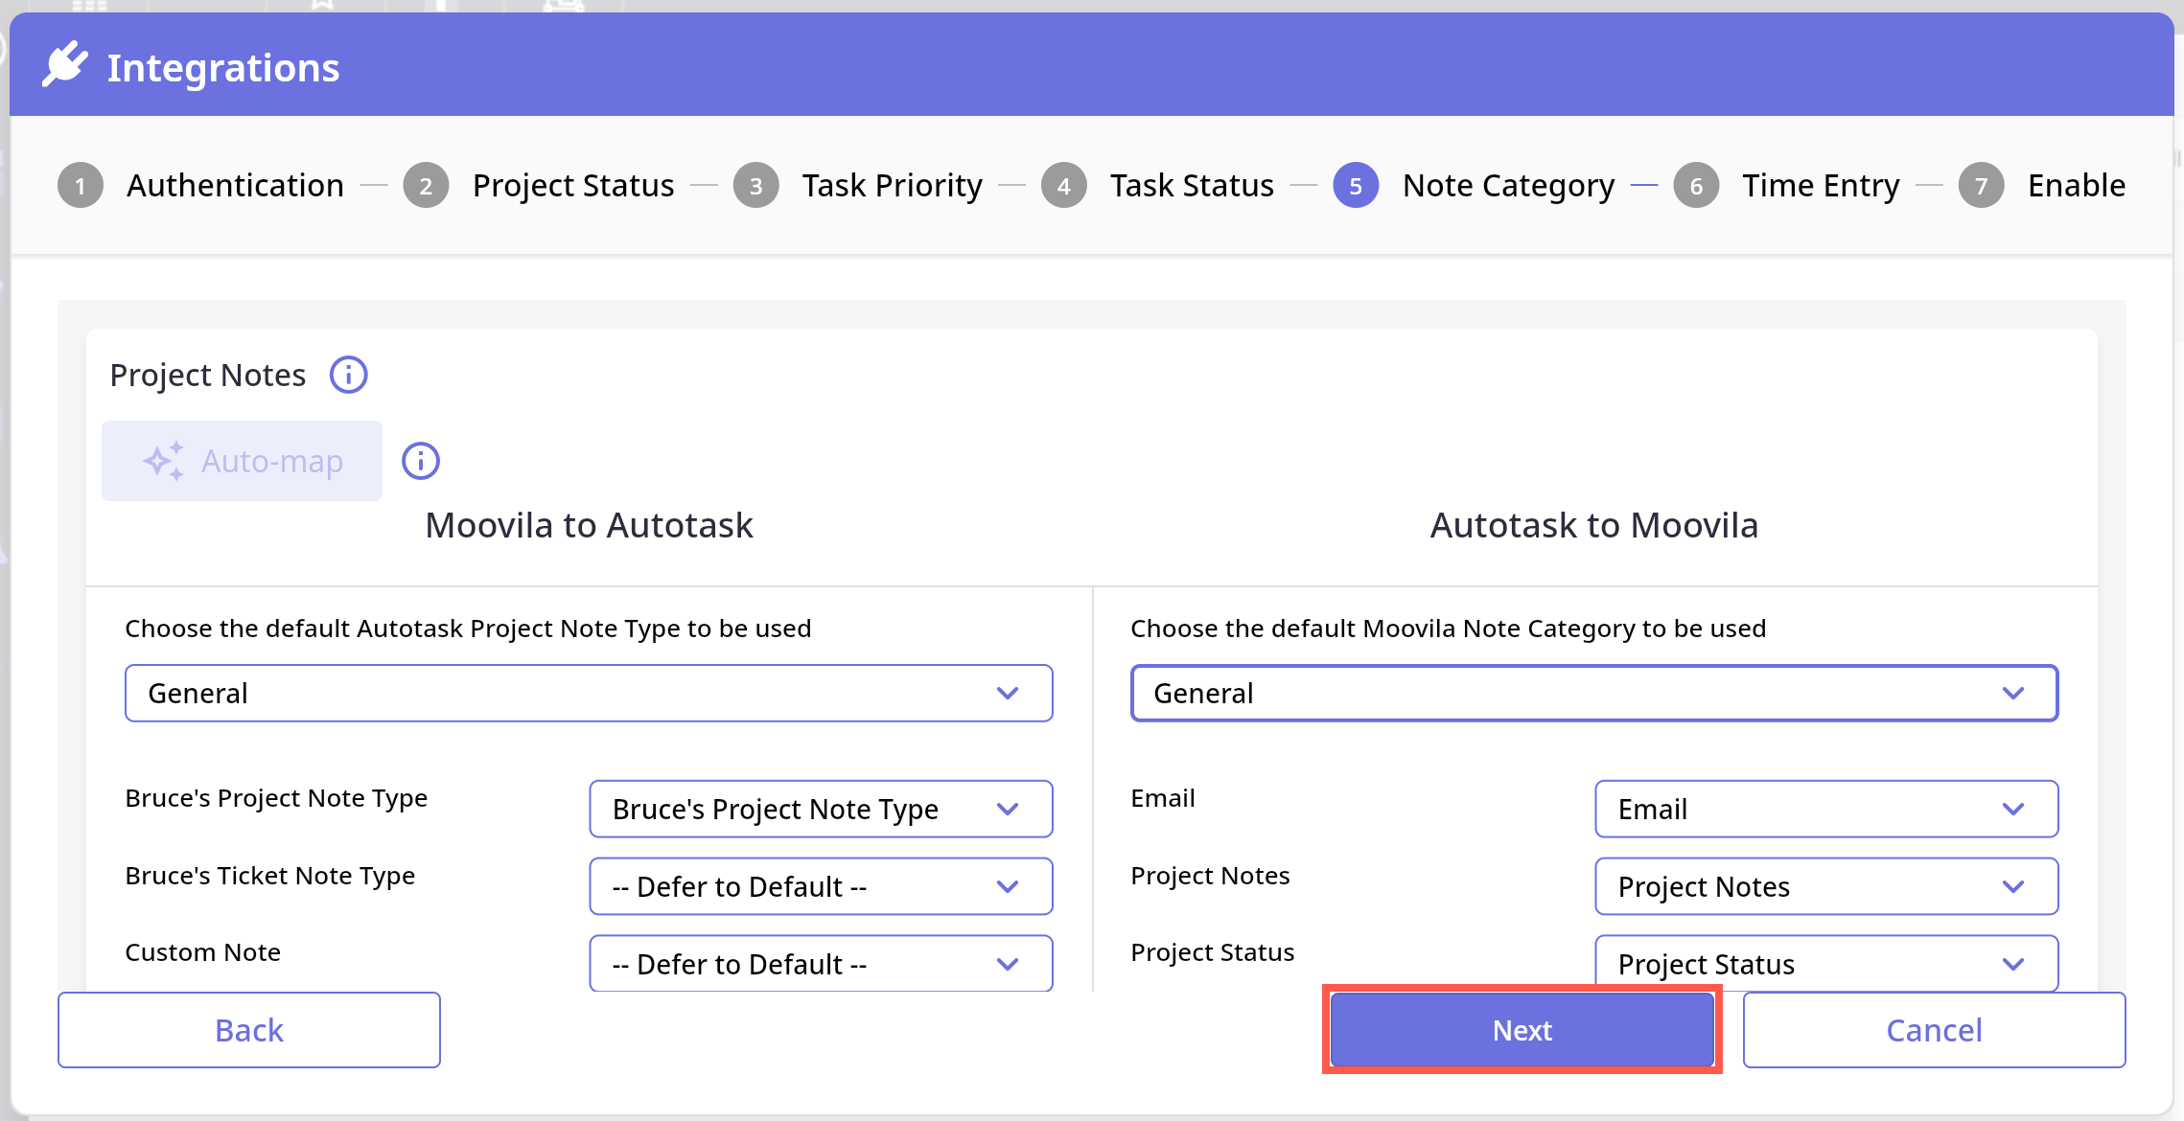This screenshot has height=1121, width=2184.
Task: Go to the Project Status step
Action: [572, 186]
